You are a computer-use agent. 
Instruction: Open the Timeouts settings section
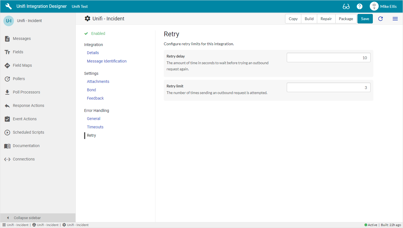coord(95,127)
